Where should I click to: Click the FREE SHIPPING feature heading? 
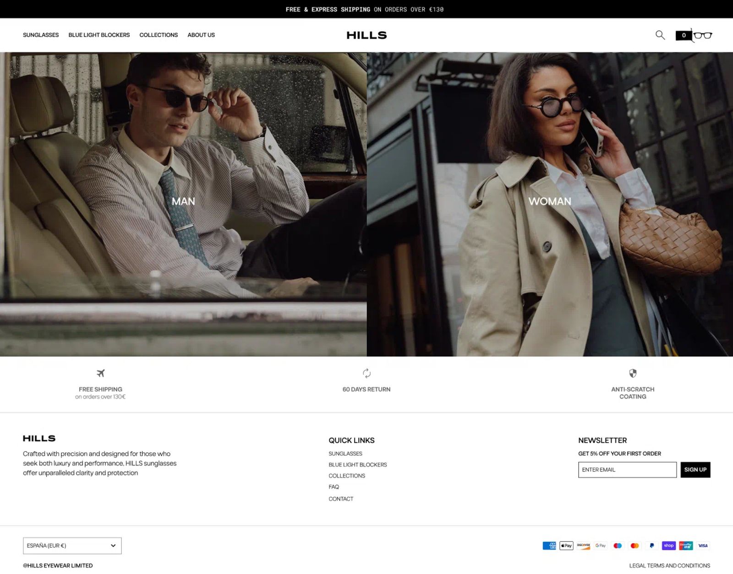tap(100, 390)
